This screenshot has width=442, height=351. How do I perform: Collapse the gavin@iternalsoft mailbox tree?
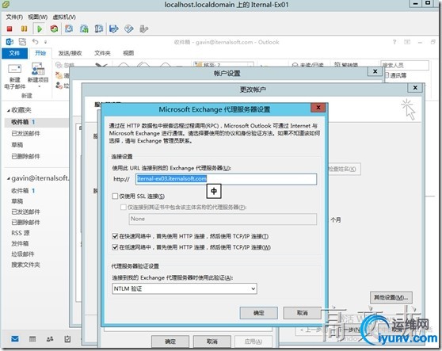pyautogui.click(x=9, y=178)
